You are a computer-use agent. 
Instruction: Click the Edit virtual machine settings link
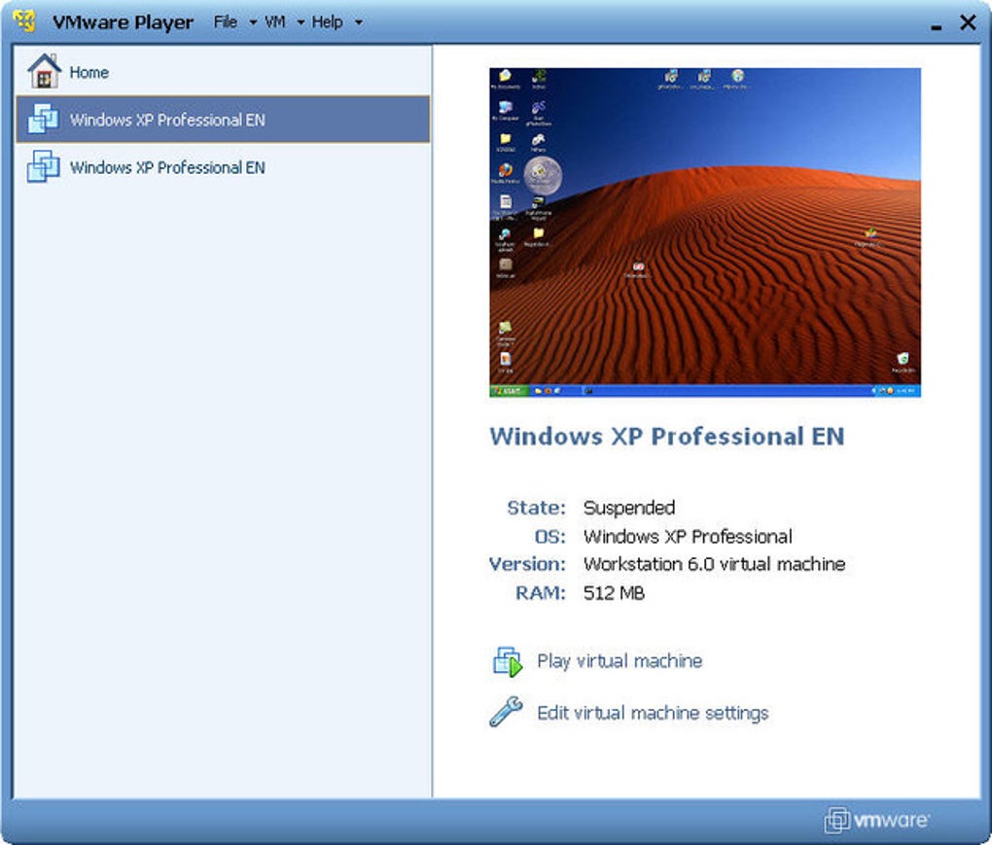(652, 712)
